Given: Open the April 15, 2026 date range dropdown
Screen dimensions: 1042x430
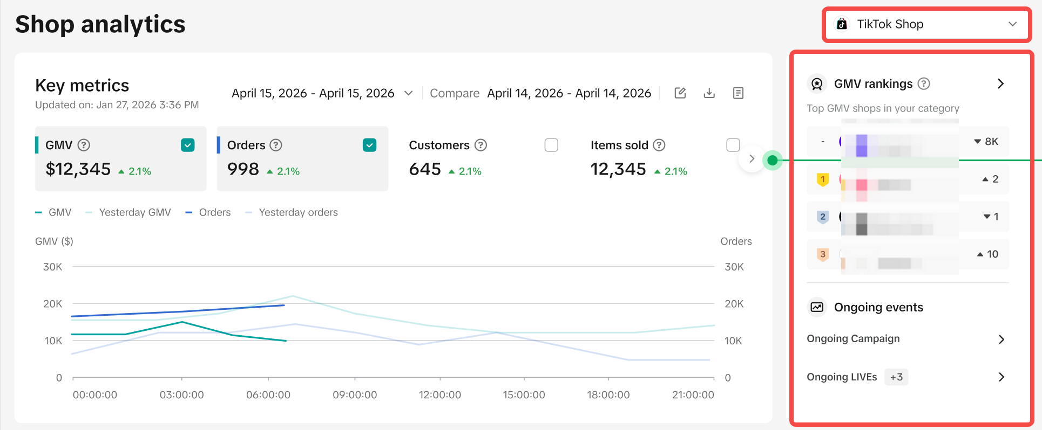Looking at the screenshot, I should point(322,93).
